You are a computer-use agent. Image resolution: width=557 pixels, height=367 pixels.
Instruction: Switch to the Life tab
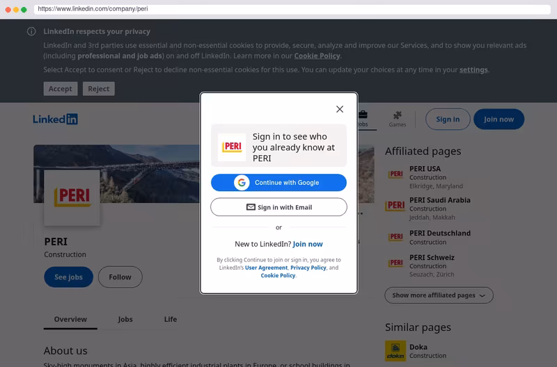click(x=171, y=319)
